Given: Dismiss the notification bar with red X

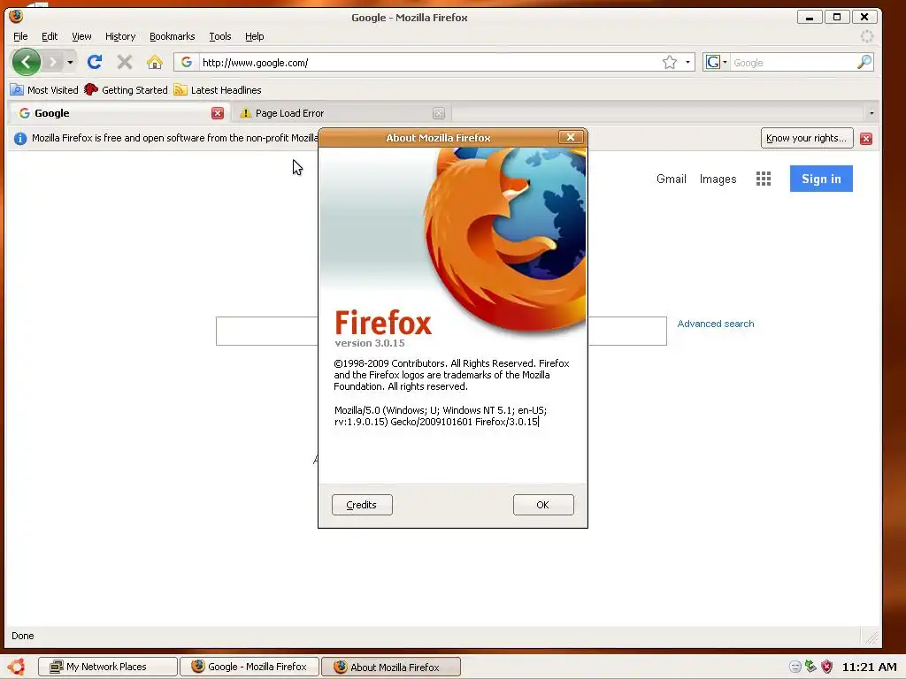Looking at the screenshot, I should point(865,139).
